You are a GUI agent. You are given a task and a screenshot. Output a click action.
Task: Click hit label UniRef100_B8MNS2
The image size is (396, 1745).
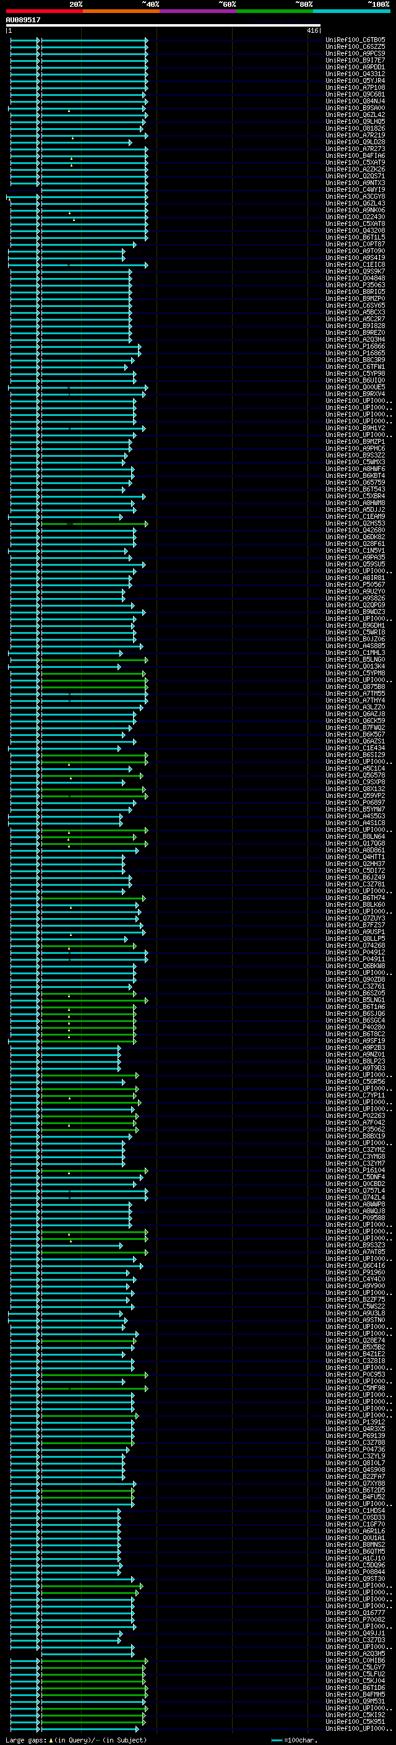[x=355, y=1544]
